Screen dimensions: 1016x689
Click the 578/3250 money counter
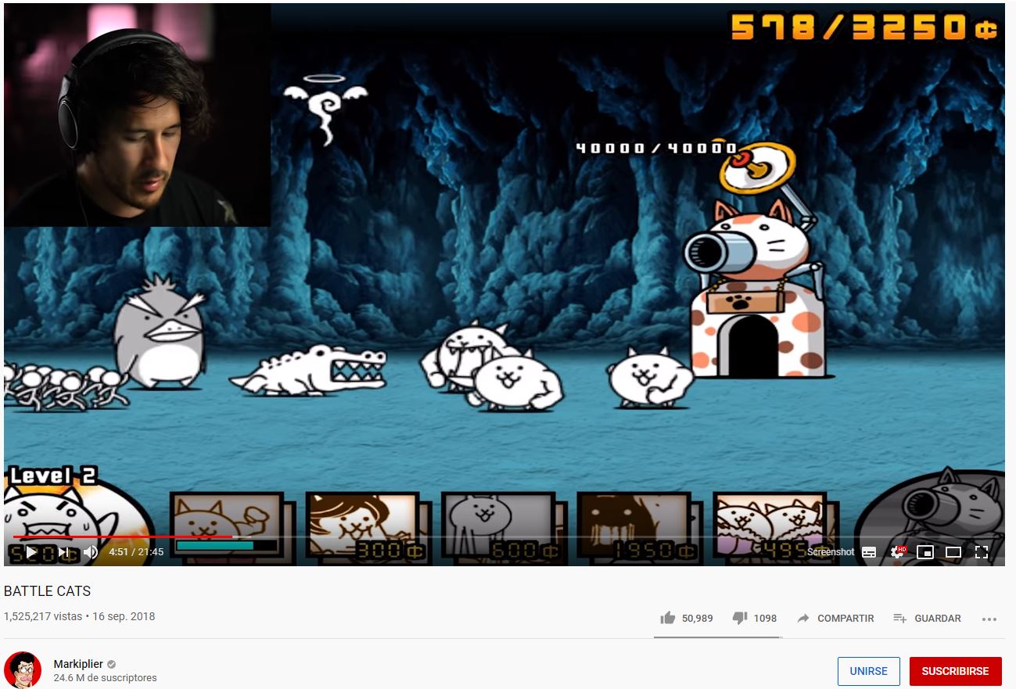(x=864, y=27)
